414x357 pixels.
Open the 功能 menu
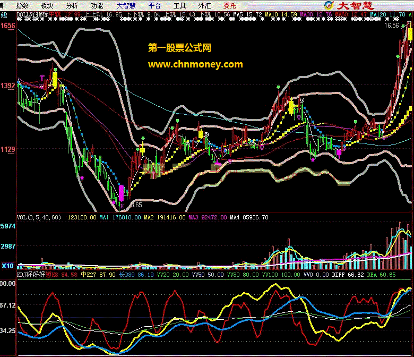pyautogui.click(x=97, y=5)
